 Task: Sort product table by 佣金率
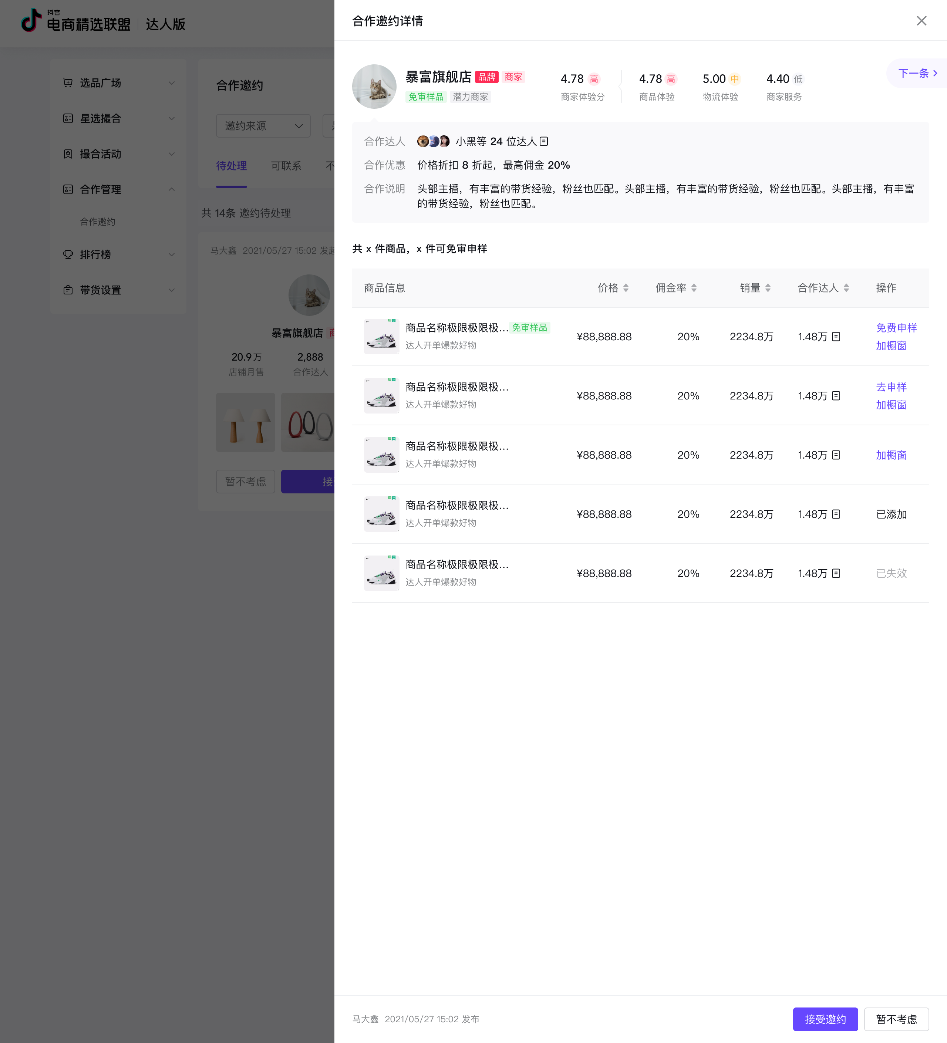[x=694, y=288]
